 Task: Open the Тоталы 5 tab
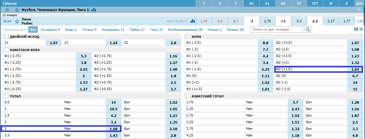(89, 30)
